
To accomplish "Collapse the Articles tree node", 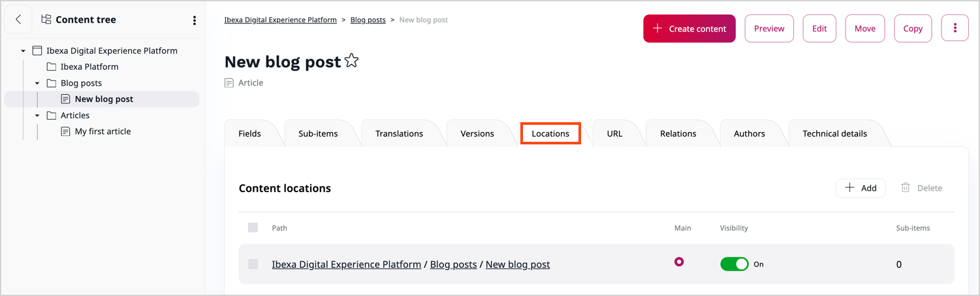I will point(37,116).
